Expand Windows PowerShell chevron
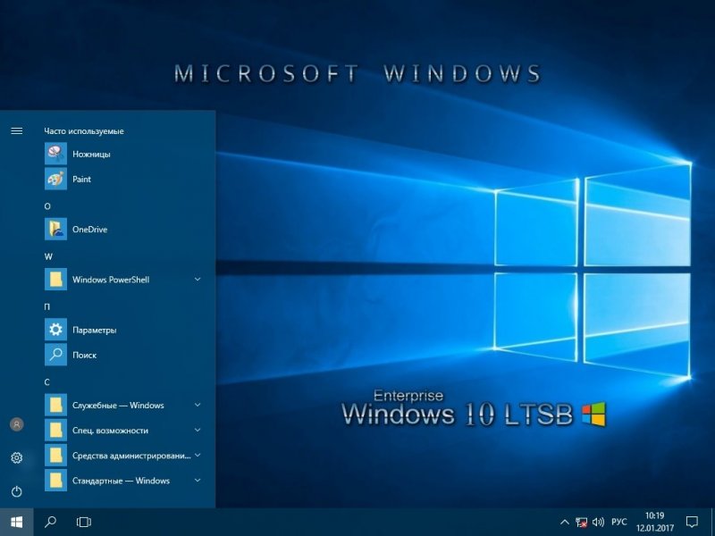This screenshot has height=536, width=715. coord(198,279)
